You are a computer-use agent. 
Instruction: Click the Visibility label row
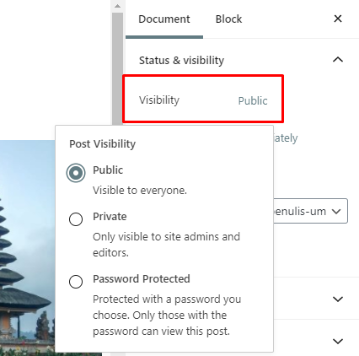203,99
